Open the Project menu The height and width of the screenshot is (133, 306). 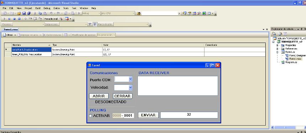[28, 9]
